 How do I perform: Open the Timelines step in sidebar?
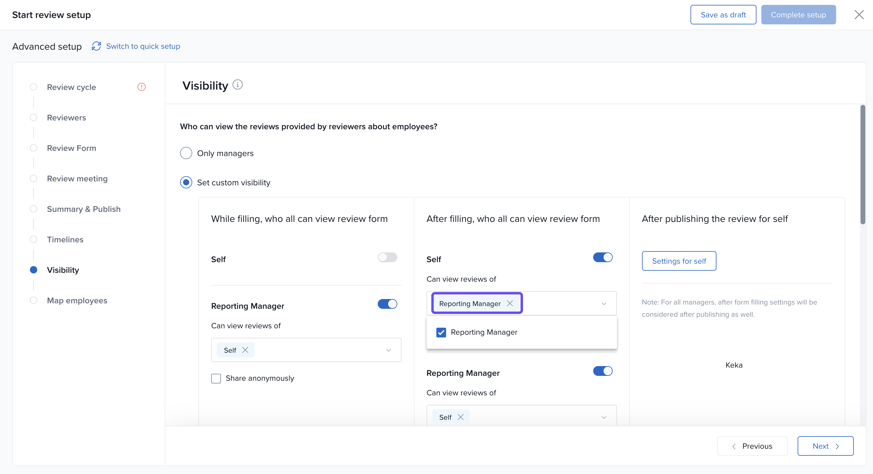pyautogui.click(x=65, y=239)
